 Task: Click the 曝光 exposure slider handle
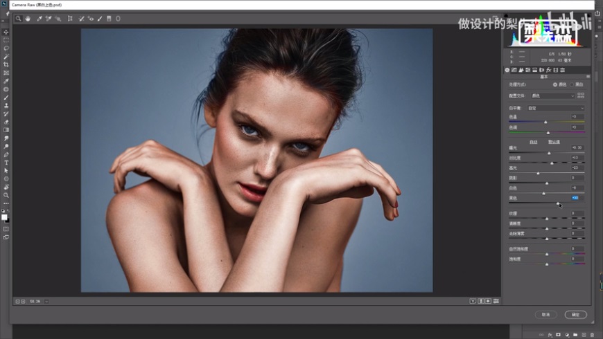pos(548,153)
